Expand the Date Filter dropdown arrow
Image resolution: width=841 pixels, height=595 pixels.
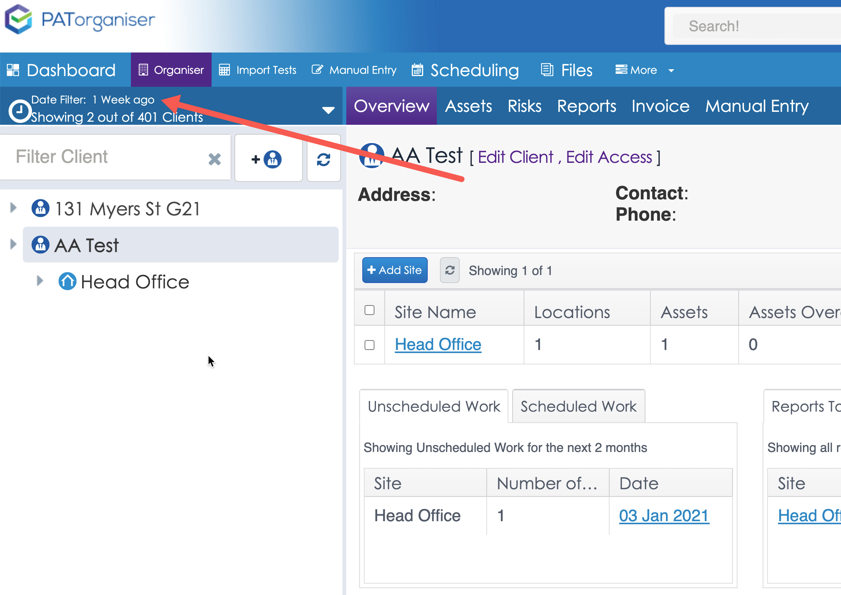click(x=328, y=110)
